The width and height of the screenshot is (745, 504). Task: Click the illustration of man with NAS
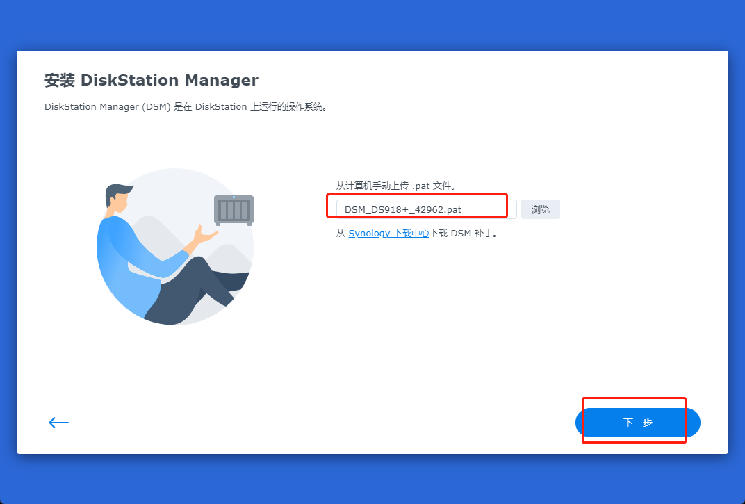point(175,246)
